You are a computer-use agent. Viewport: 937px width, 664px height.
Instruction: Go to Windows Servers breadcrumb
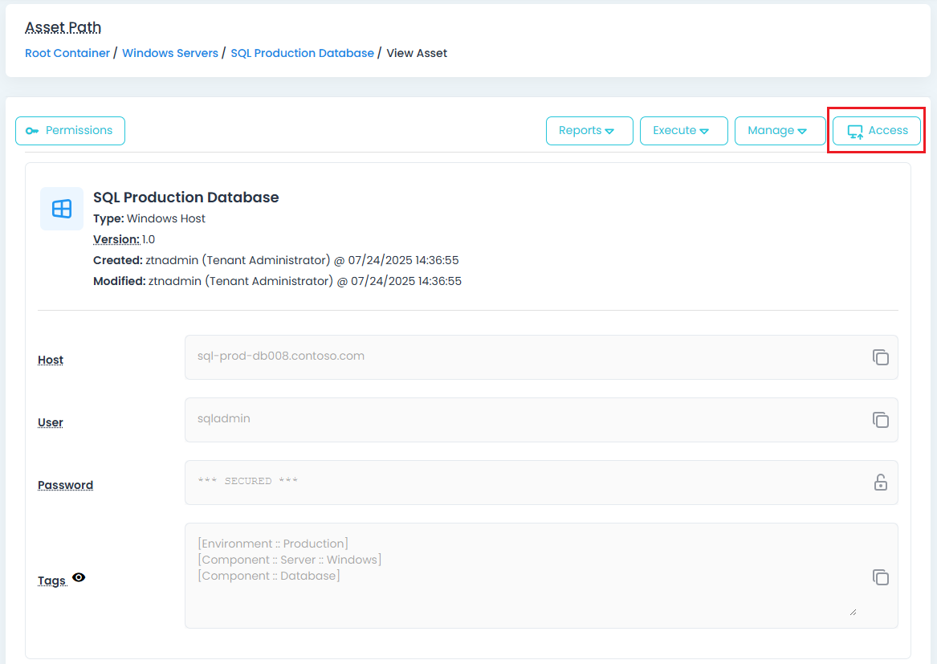(170, 53)
